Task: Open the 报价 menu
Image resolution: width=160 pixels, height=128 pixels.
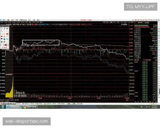Action: [x=12, y=20]
